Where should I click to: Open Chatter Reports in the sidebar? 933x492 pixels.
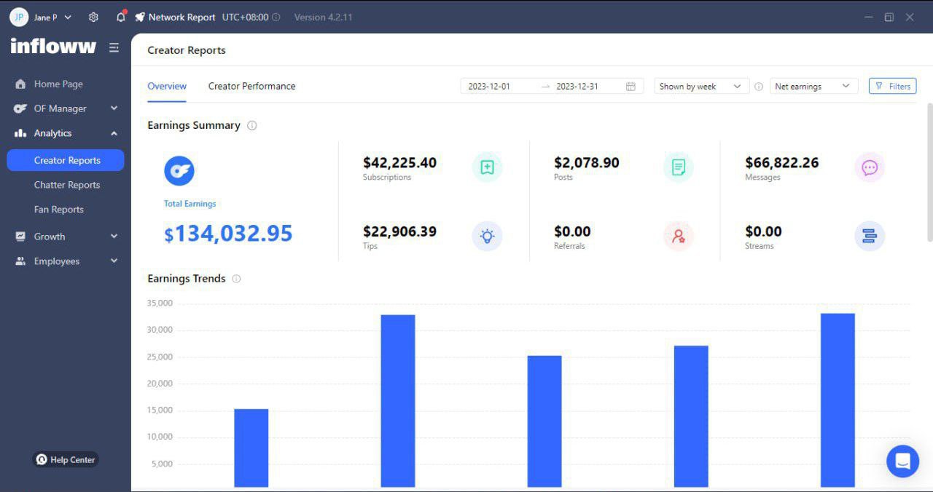click(x=67, y=185)
